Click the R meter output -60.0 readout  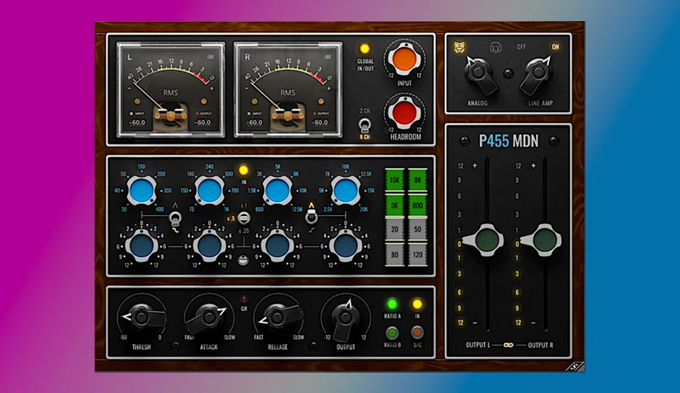320,123
